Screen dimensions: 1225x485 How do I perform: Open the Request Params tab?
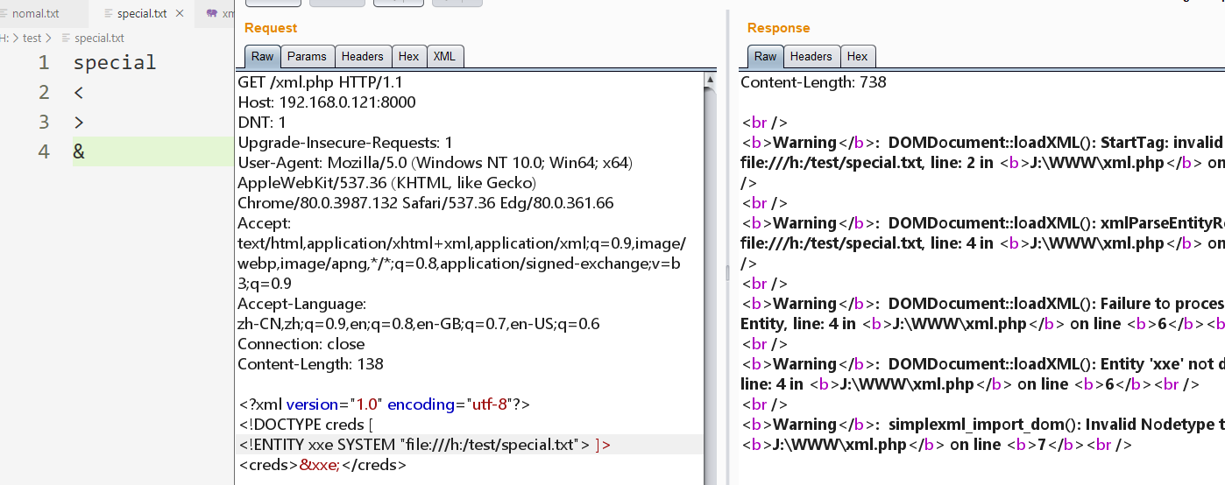pyautogui.click(x=307, y=56)
